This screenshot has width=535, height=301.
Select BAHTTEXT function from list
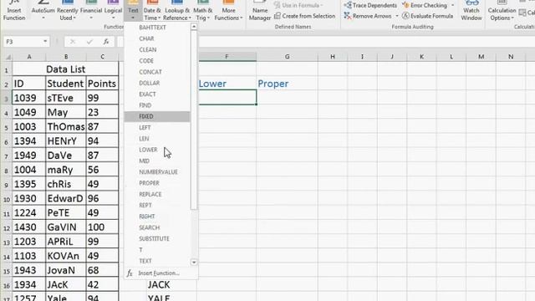(157, 28)
